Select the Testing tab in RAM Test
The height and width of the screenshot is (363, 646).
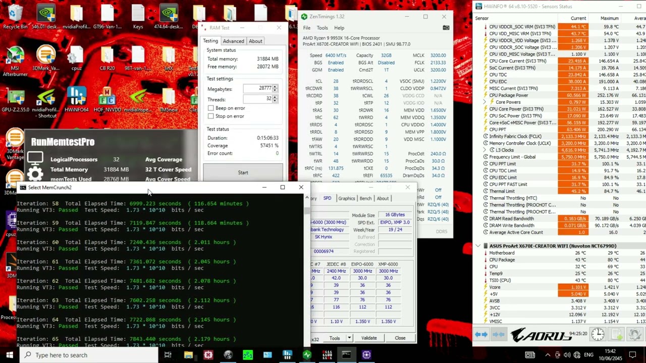(210, 41)
